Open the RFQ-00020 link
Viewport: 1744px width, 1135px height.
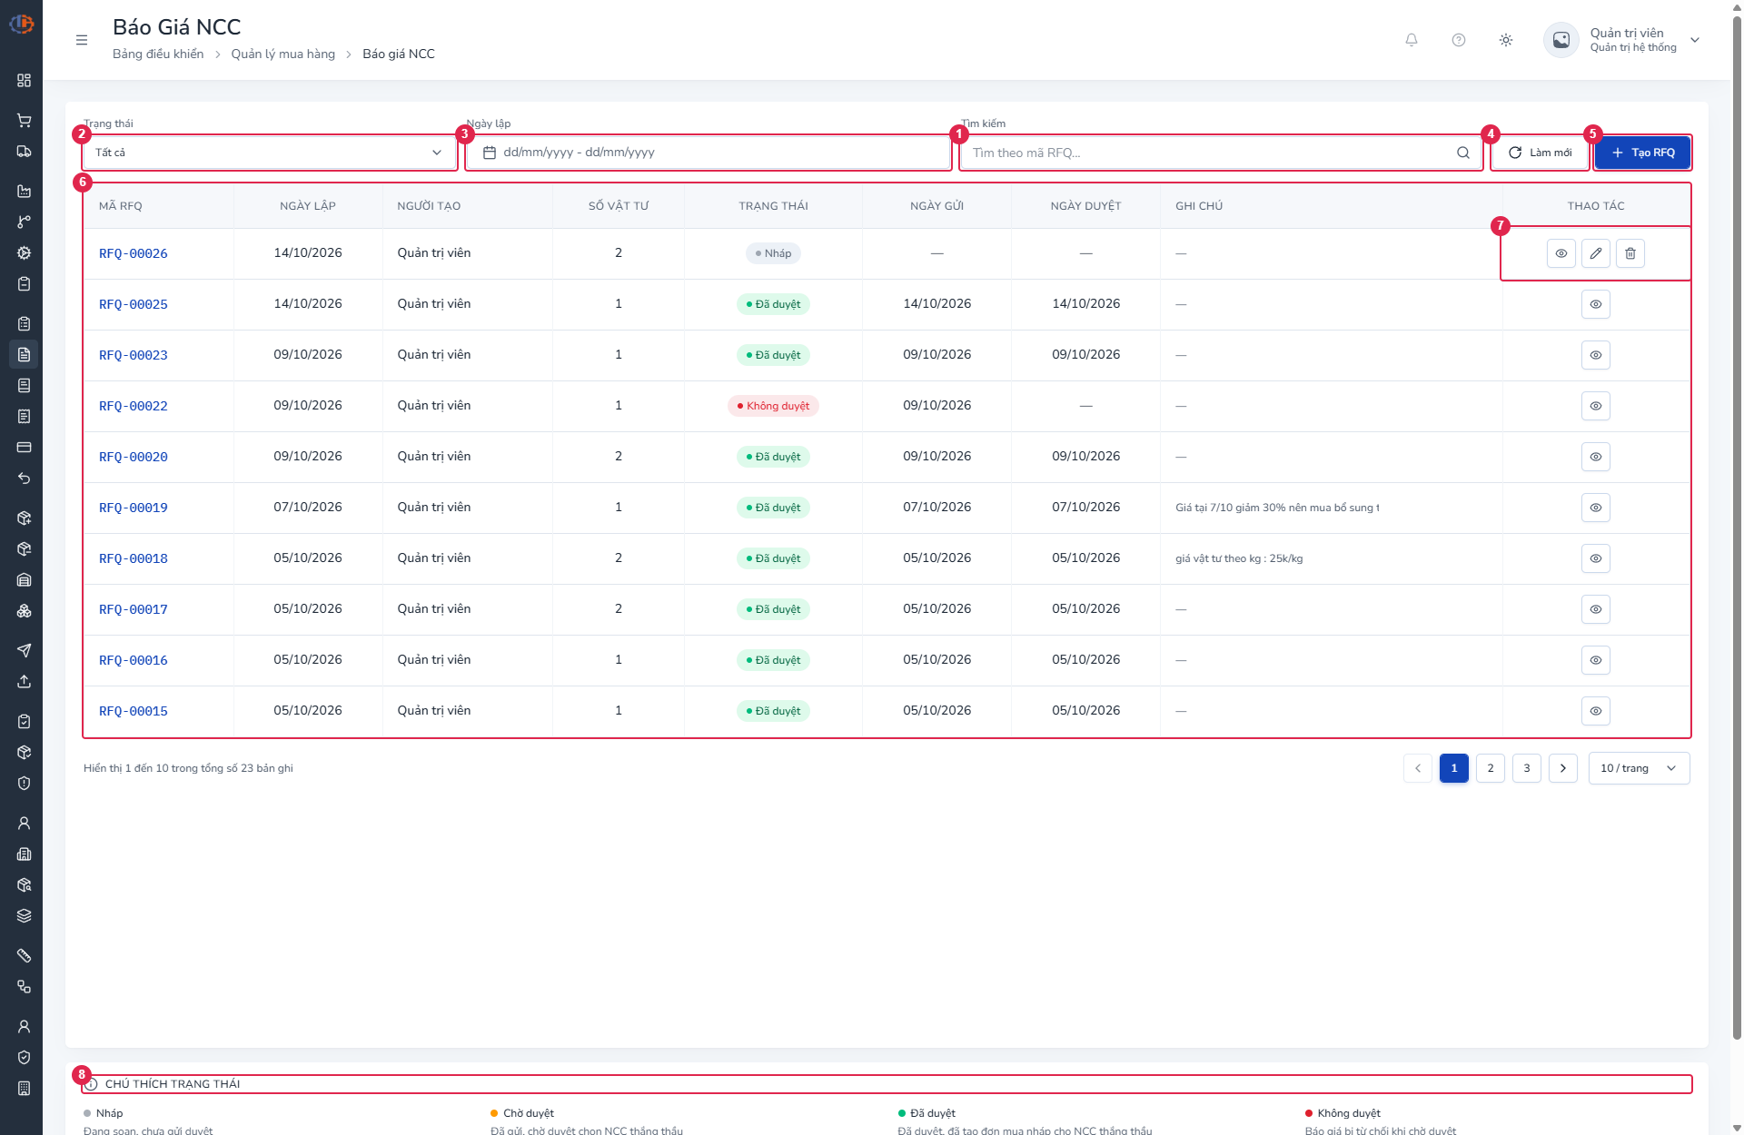[134, 457]
